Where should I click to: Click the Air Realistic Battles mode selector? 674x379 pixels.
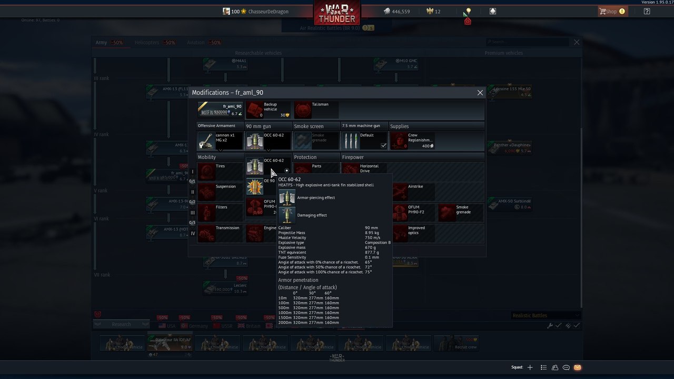pos(337,27)
